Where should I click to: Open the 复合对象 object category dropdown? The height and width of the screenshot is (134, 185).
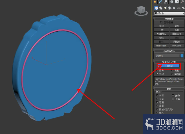click(169, 13)
